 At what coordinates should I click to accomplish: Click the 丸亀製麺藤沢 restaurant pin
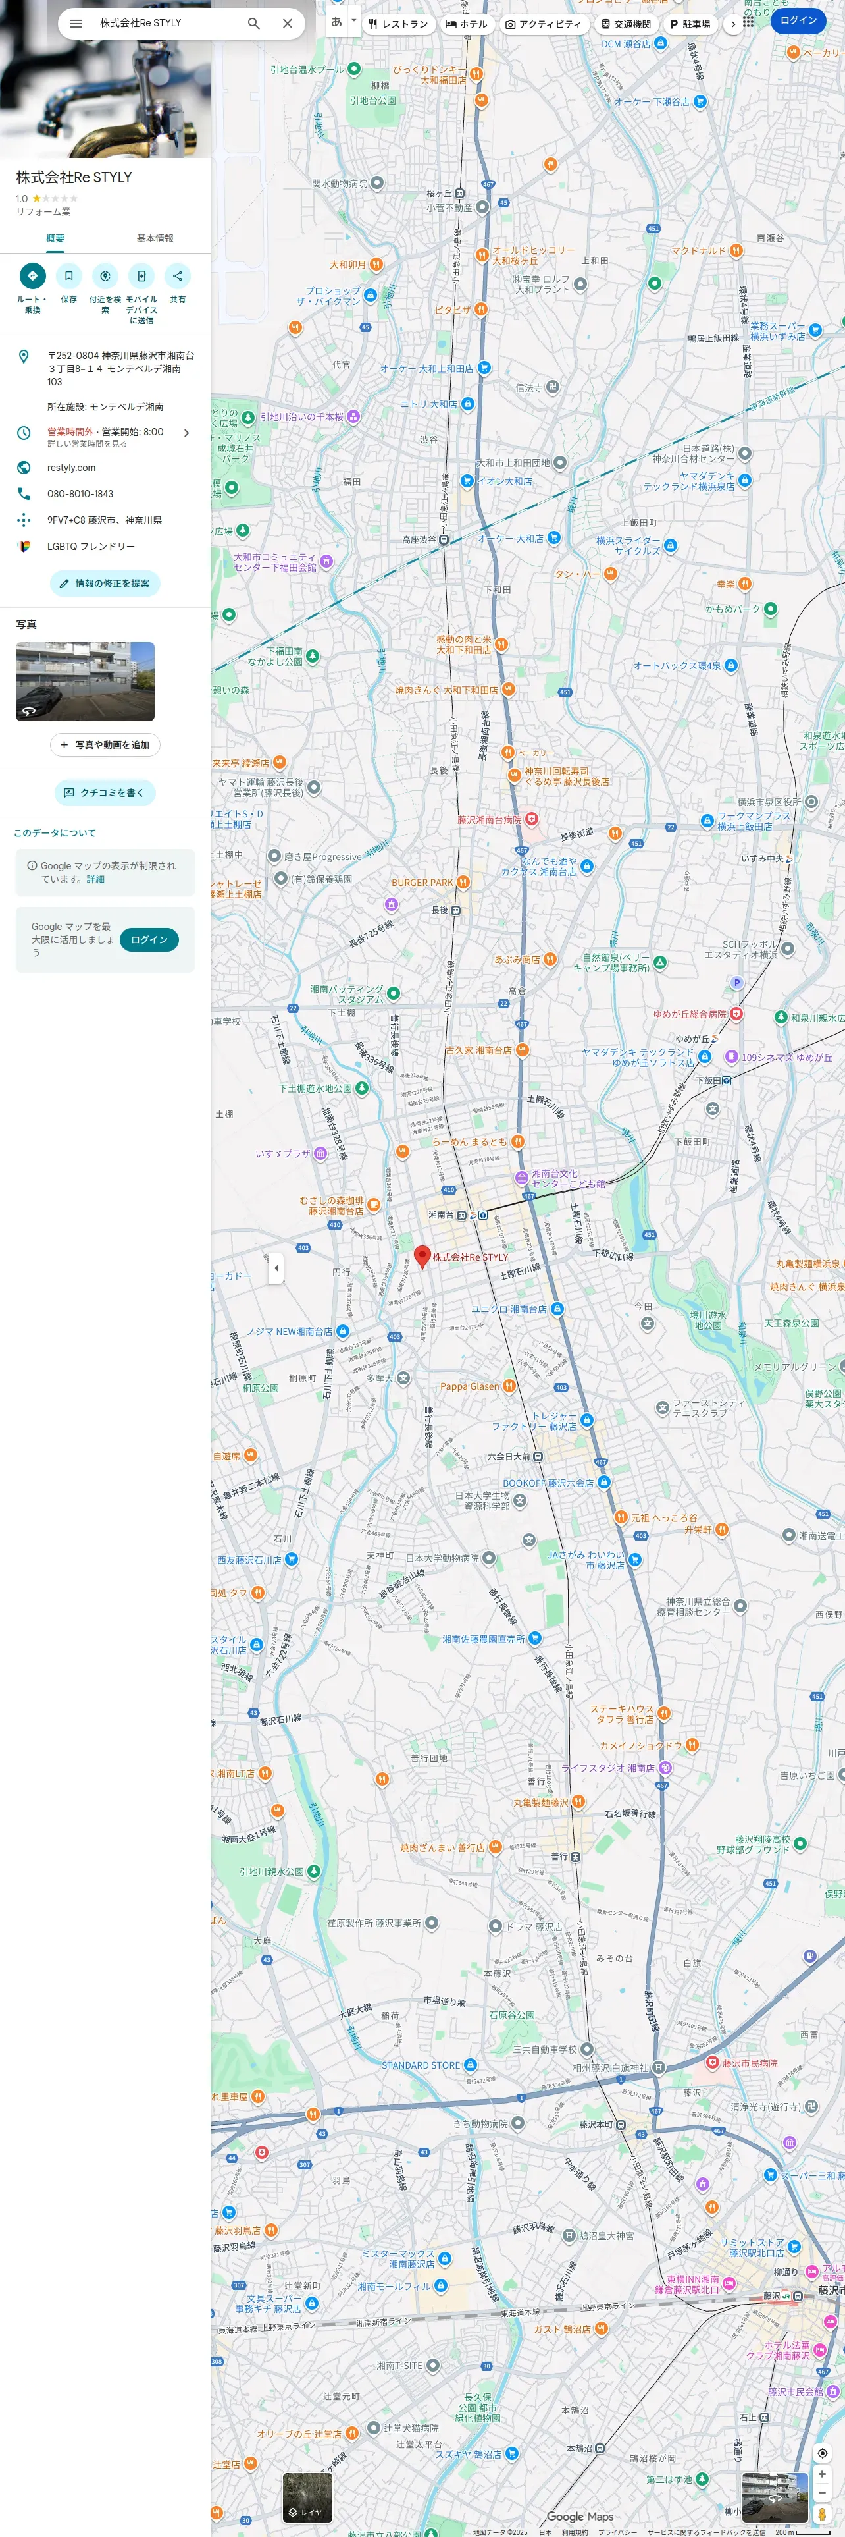[578, 1801]
